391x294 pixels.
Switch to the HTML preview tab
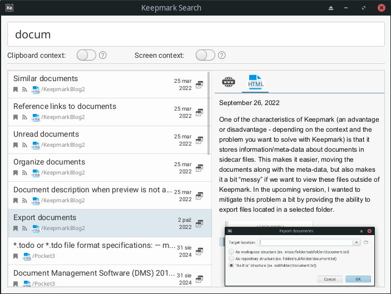(255, 82)
